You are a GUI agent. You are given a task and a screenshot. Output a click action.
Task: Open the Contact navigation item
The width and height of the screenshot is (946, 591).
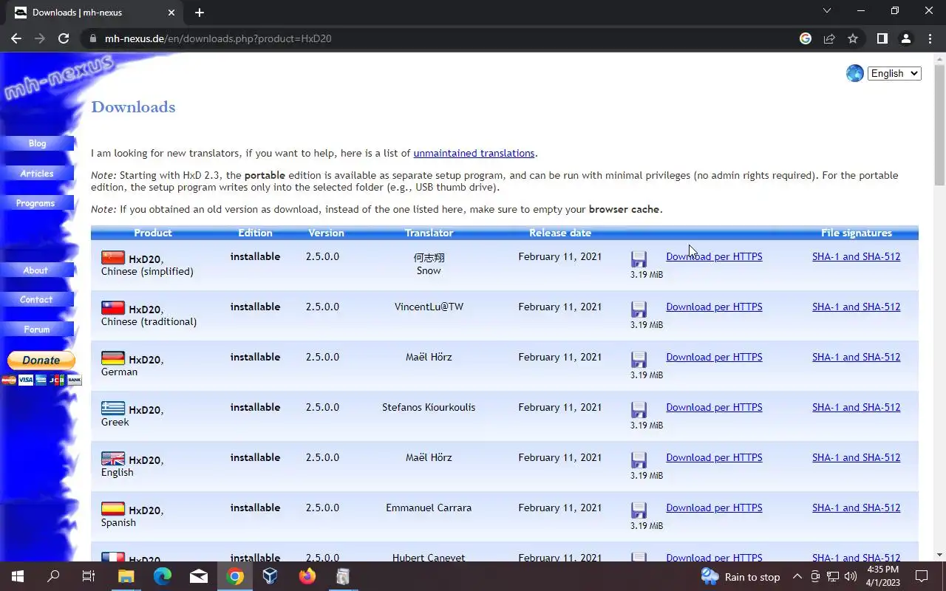(36, 300)
